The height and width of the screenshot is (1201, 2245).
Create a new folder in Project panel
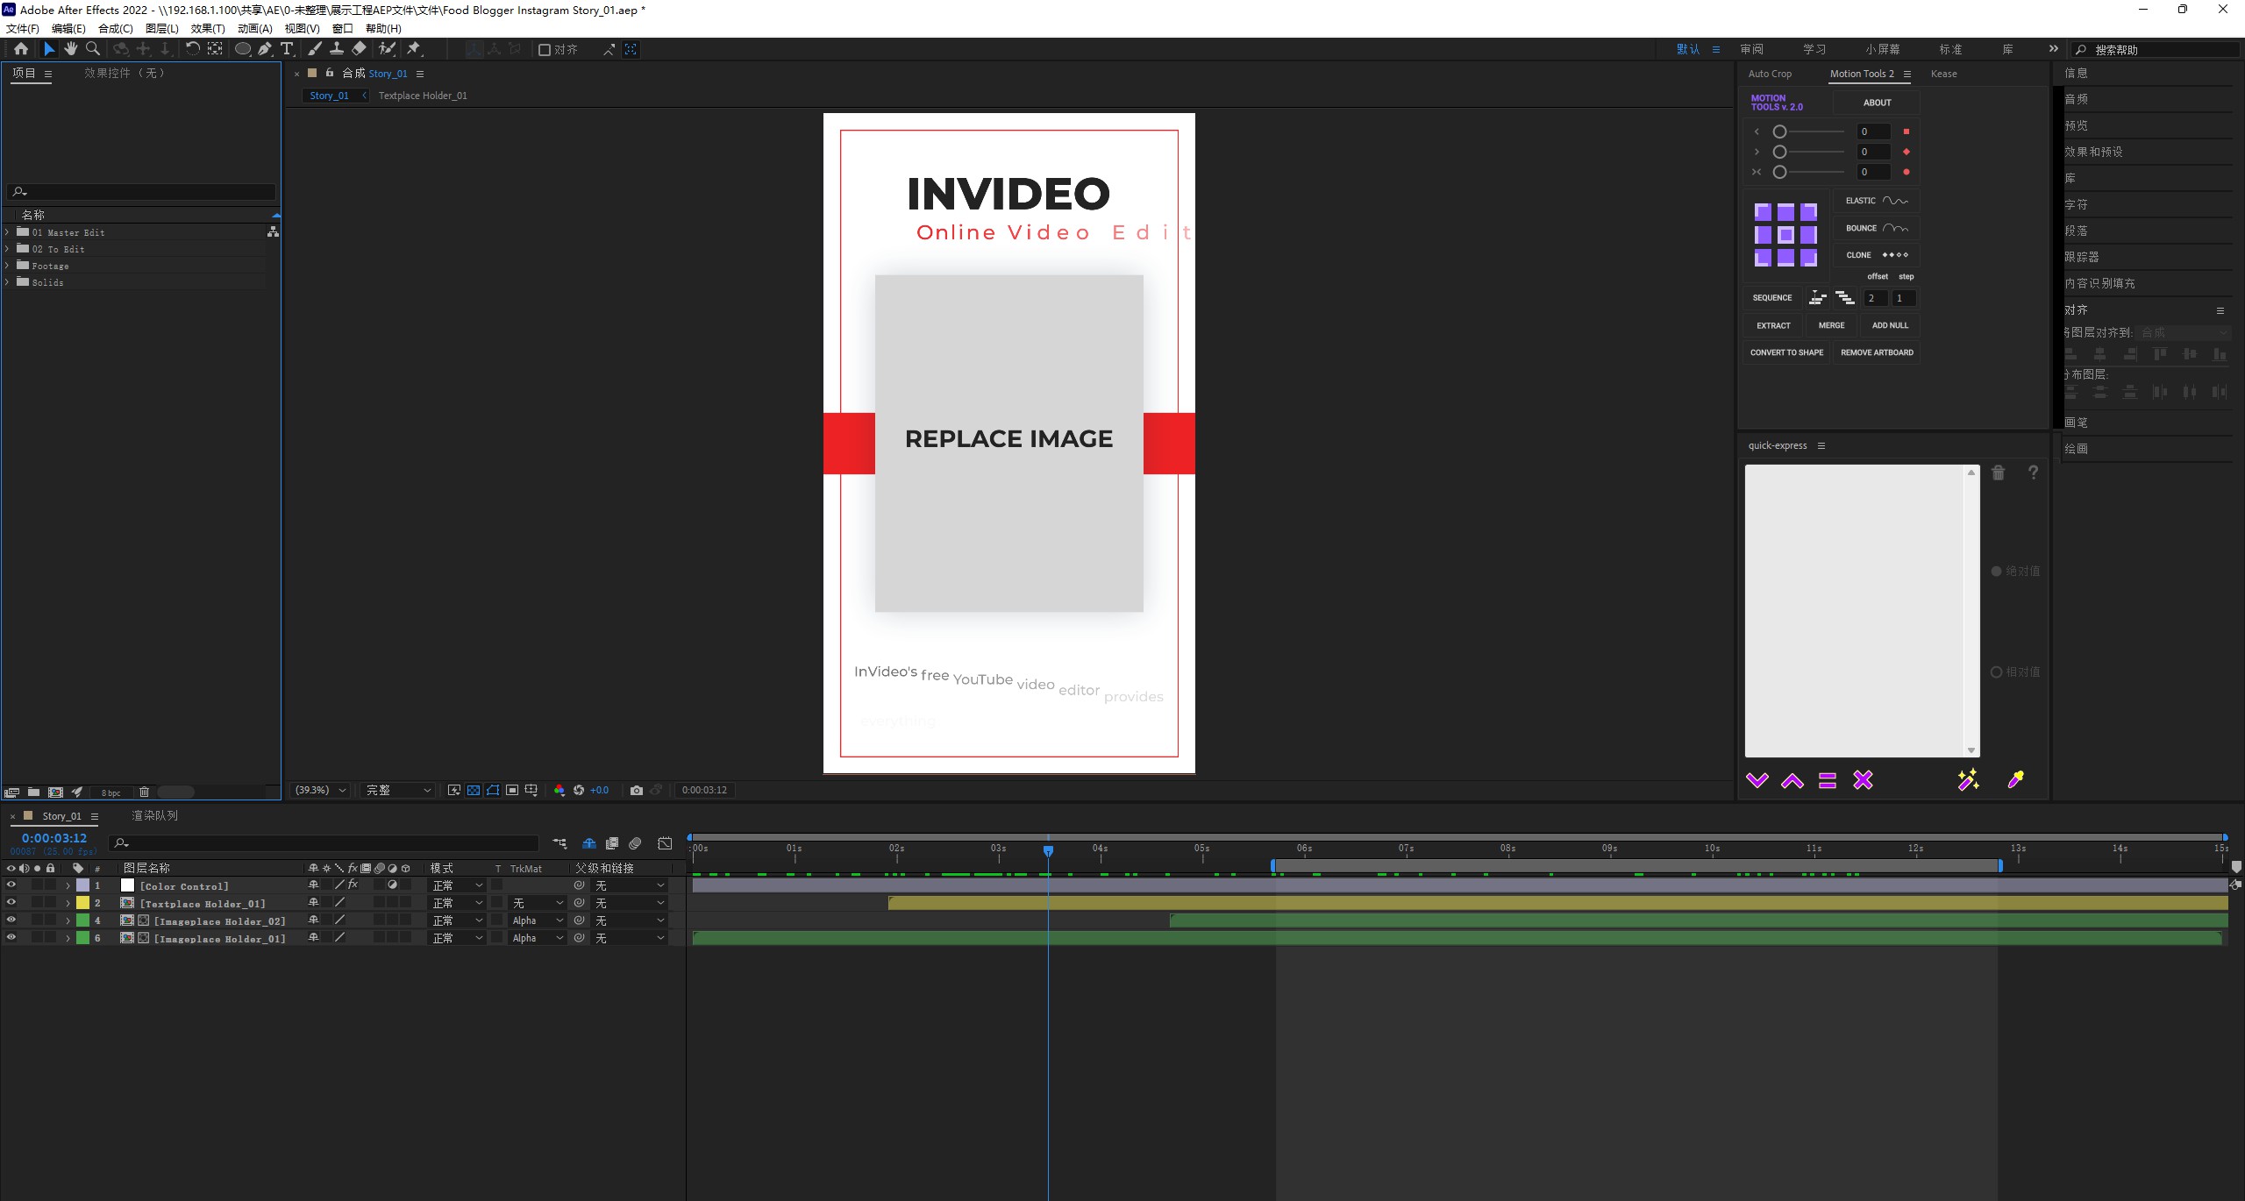click(33, 792)
